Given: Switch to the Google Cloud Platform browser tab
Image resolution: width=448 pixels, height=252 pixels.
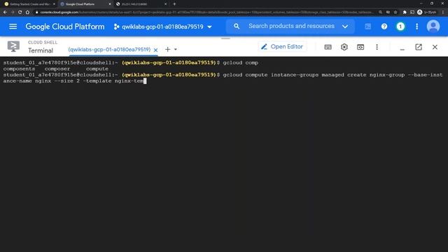Looking at the screenshot, I should pyautogui.click(x=85, y=4).
